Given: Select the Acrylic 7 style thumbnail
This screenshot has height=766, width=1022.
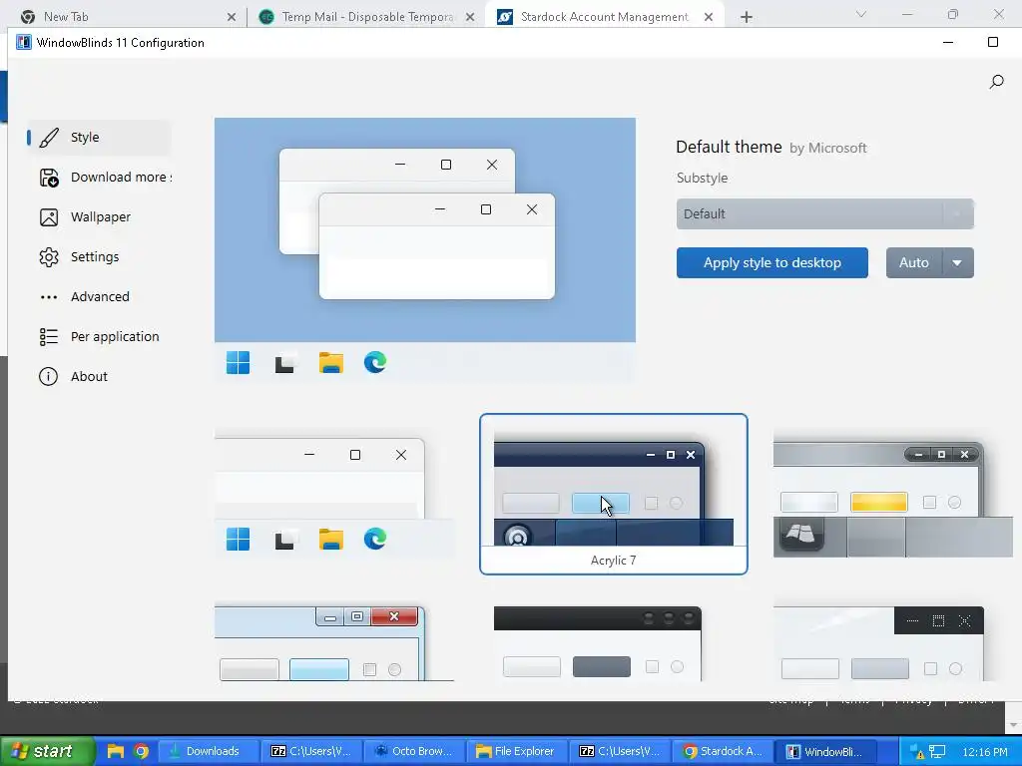Looking at the screenshot, I should click(x=614, y=494).
